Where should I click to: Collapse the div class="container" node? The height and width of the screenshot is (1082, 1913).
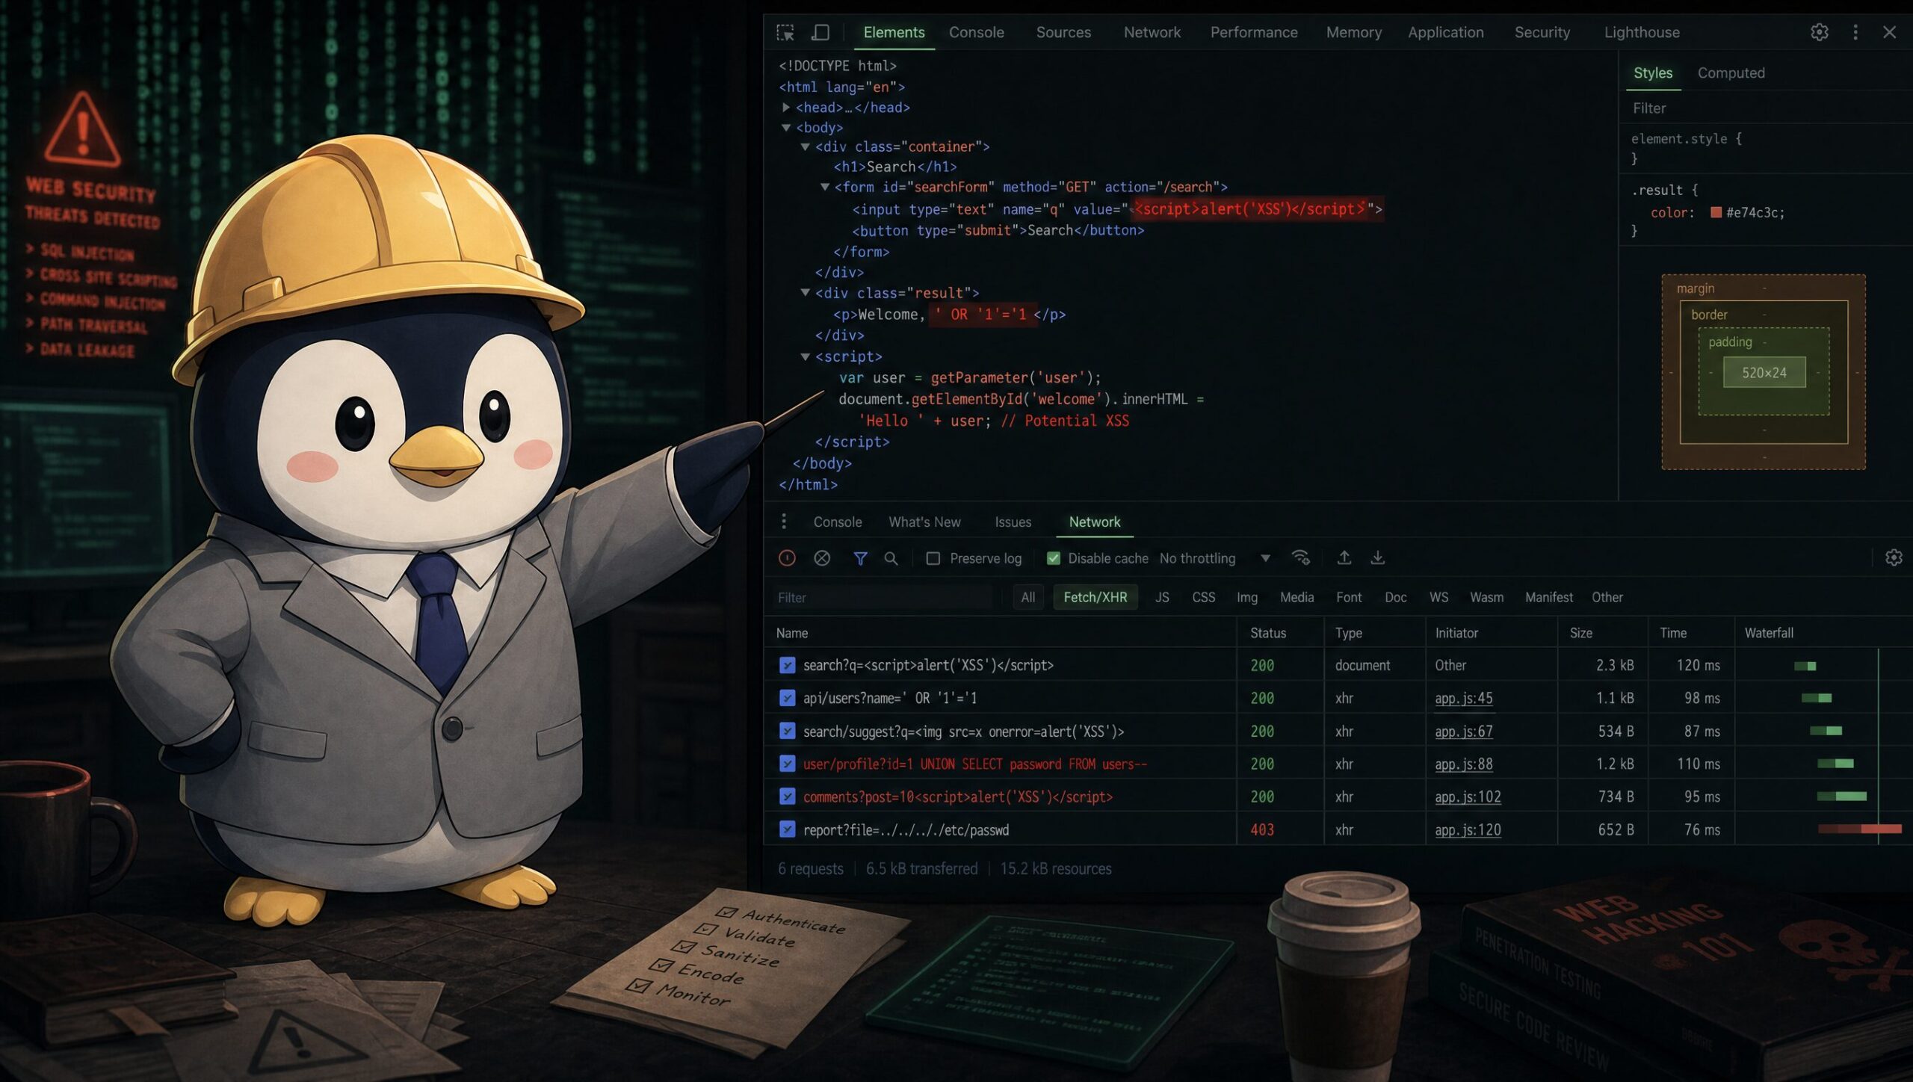pos(806,147)
